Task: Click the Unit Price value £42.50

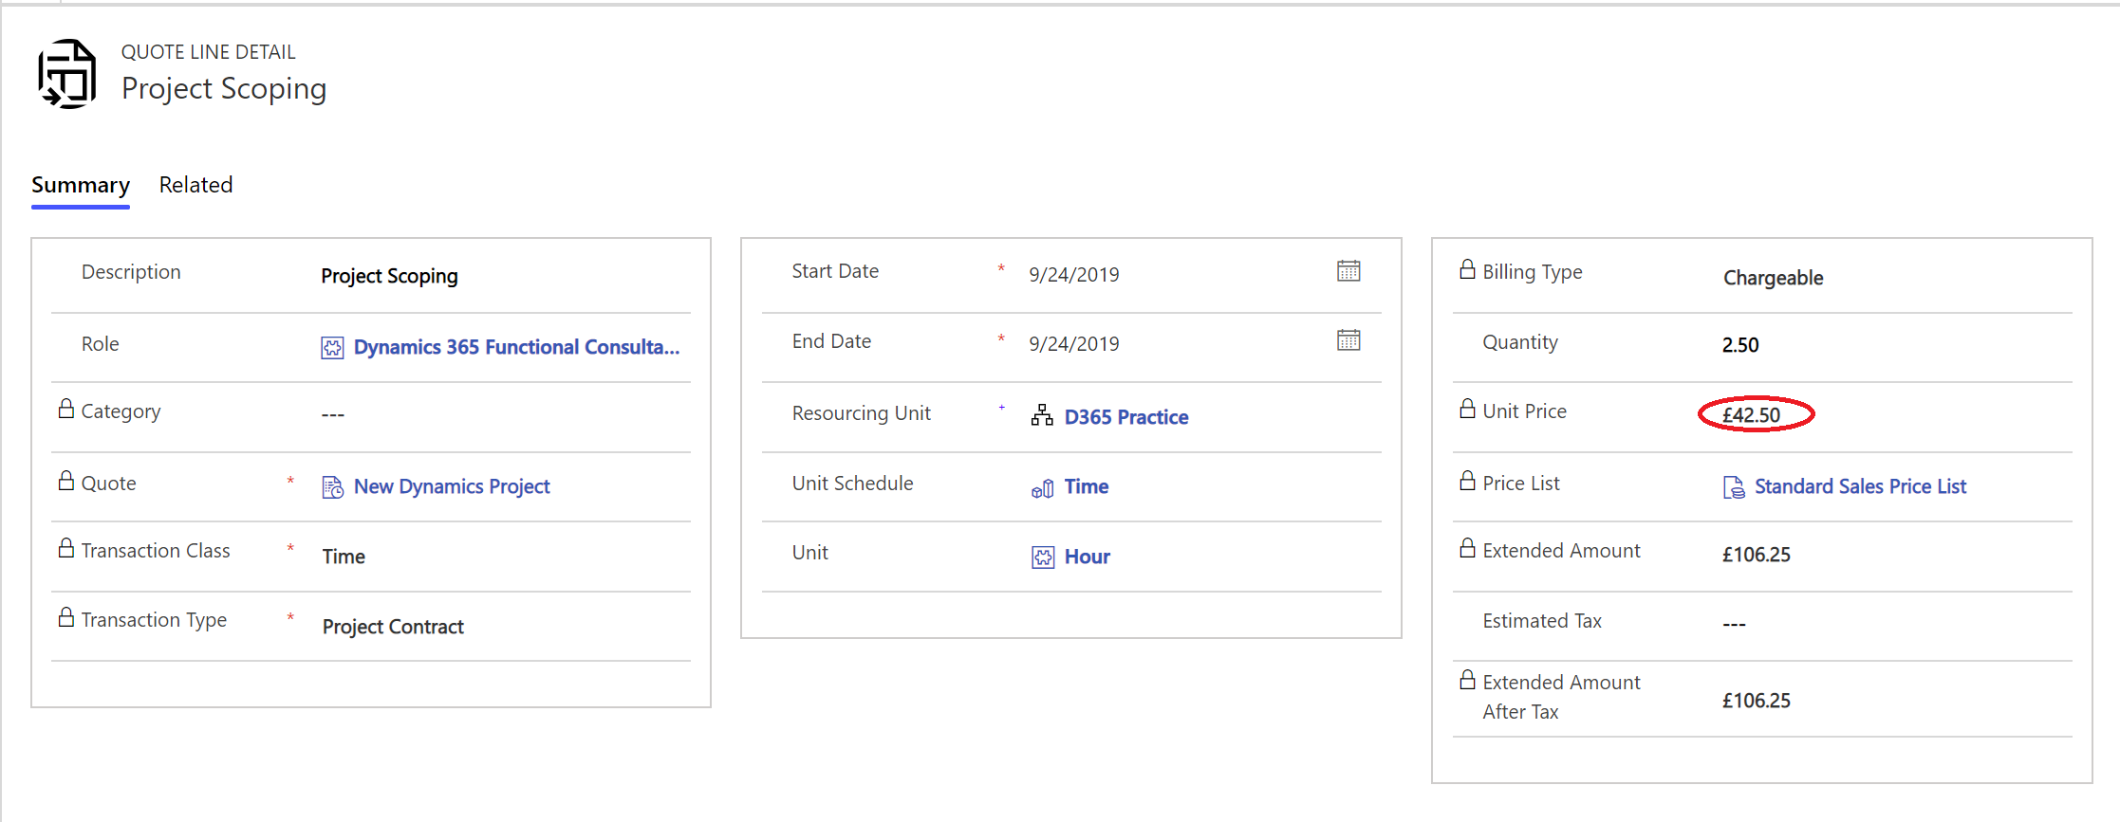Action: (1752, 415)
